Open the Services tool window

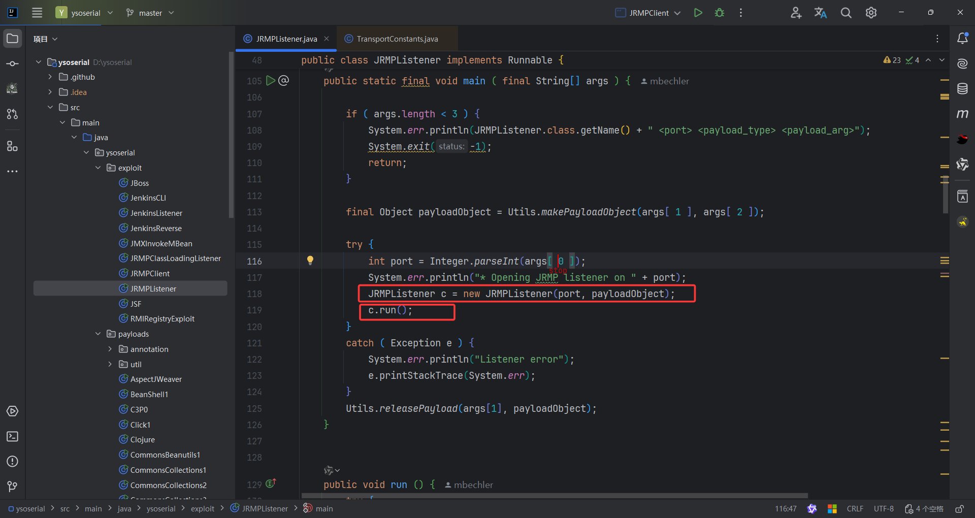(x=13, y=411)
